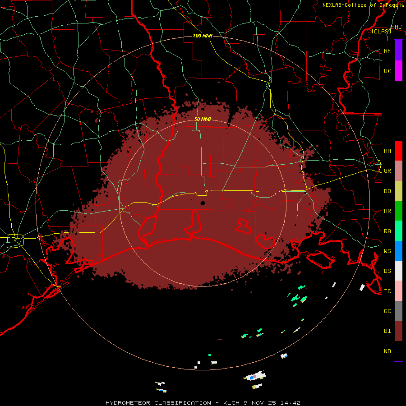This screenshot has height=406, width=406.
Task: Click the HYDROMETEOR CLASSIFICATION title text
Action: [x=158, y=403]
